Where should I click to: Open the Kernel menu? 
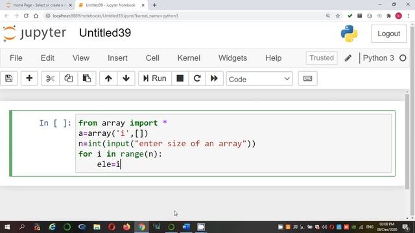pyautogui.click(x=189, y=58)
